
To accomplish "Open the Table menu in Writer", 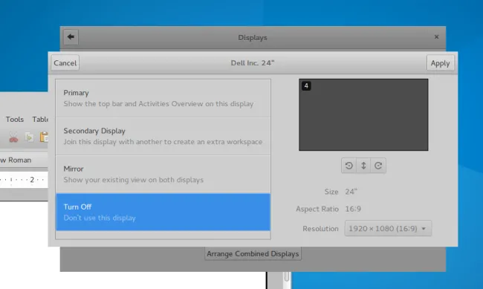I will click(40, 119).
